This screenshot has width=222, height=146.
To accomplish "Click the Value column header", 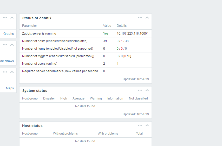I will pos(107,26).
